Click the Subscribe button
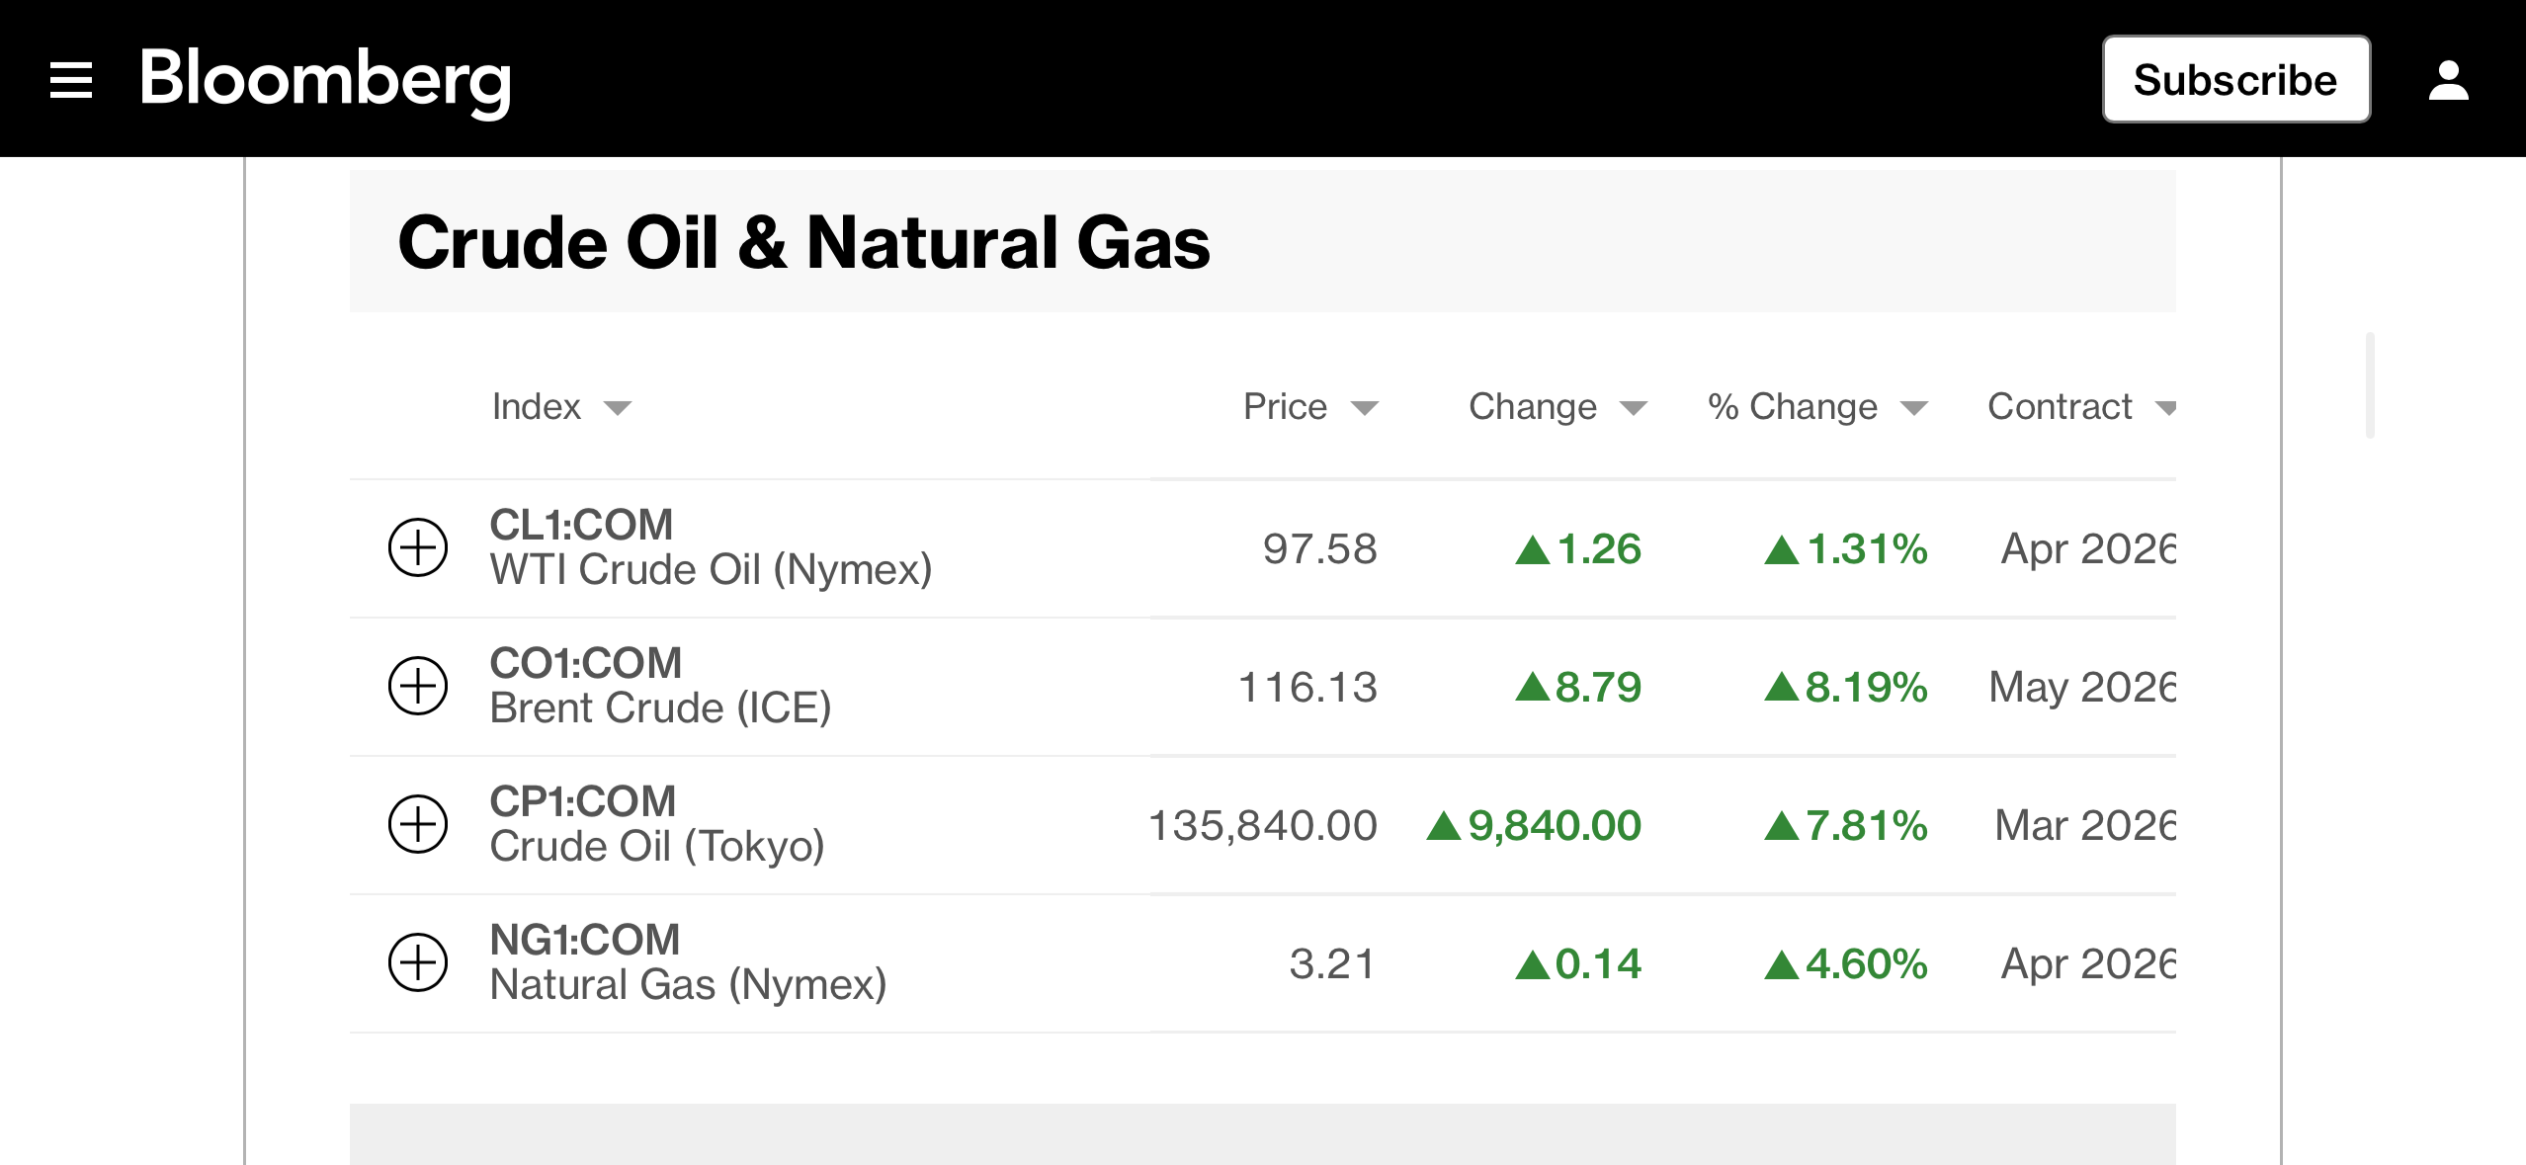This screenshot has height=1165, width=2526. click(x=2235, y=80)
